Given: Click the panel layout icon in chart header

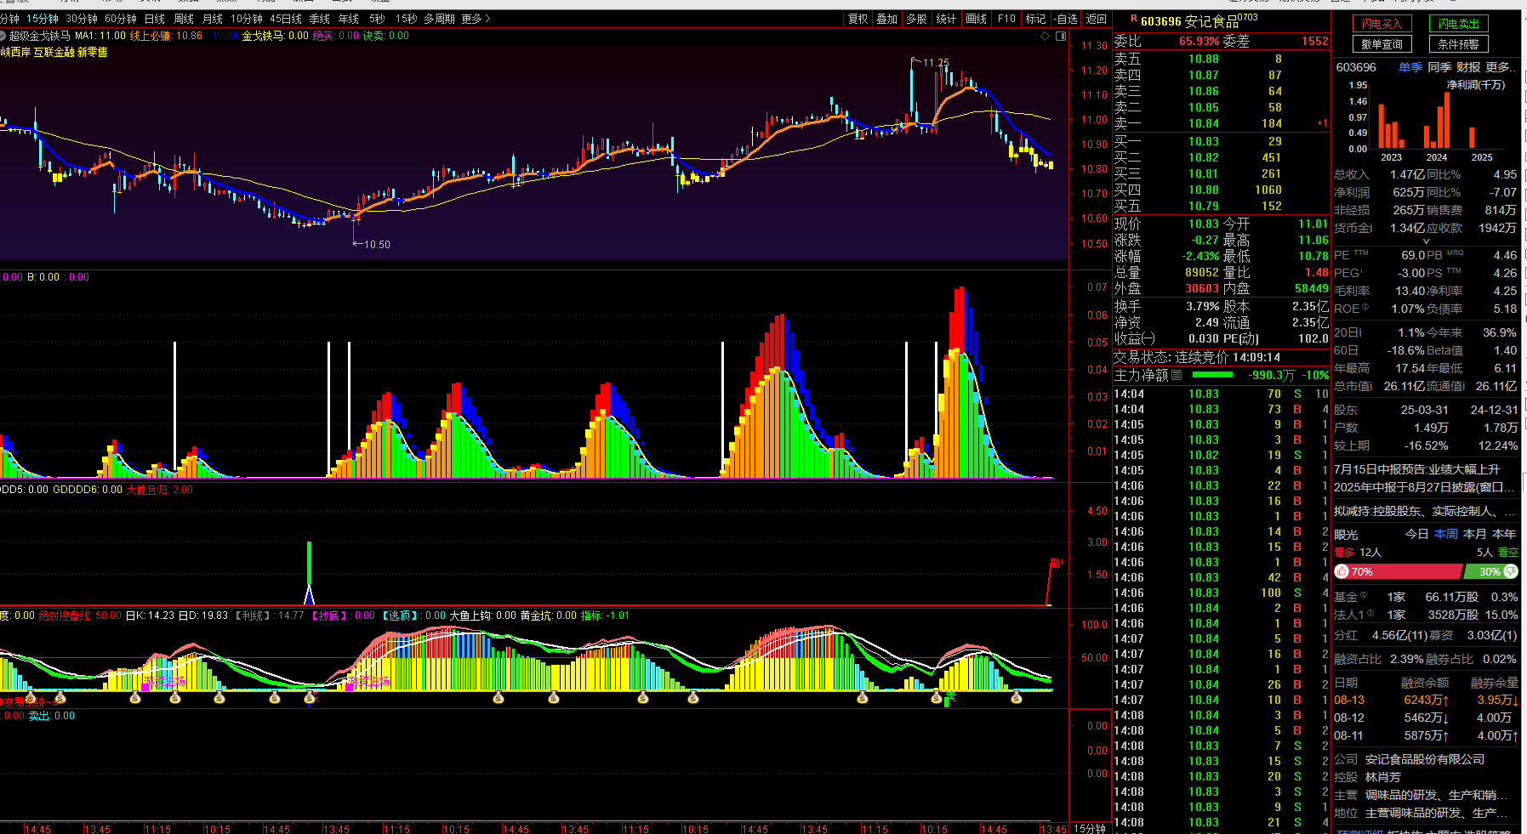Looking at the screenshot, I should pyautogui.click(x=1060, y=36).
